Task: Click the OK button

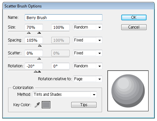Action: (x=134, y=17)
